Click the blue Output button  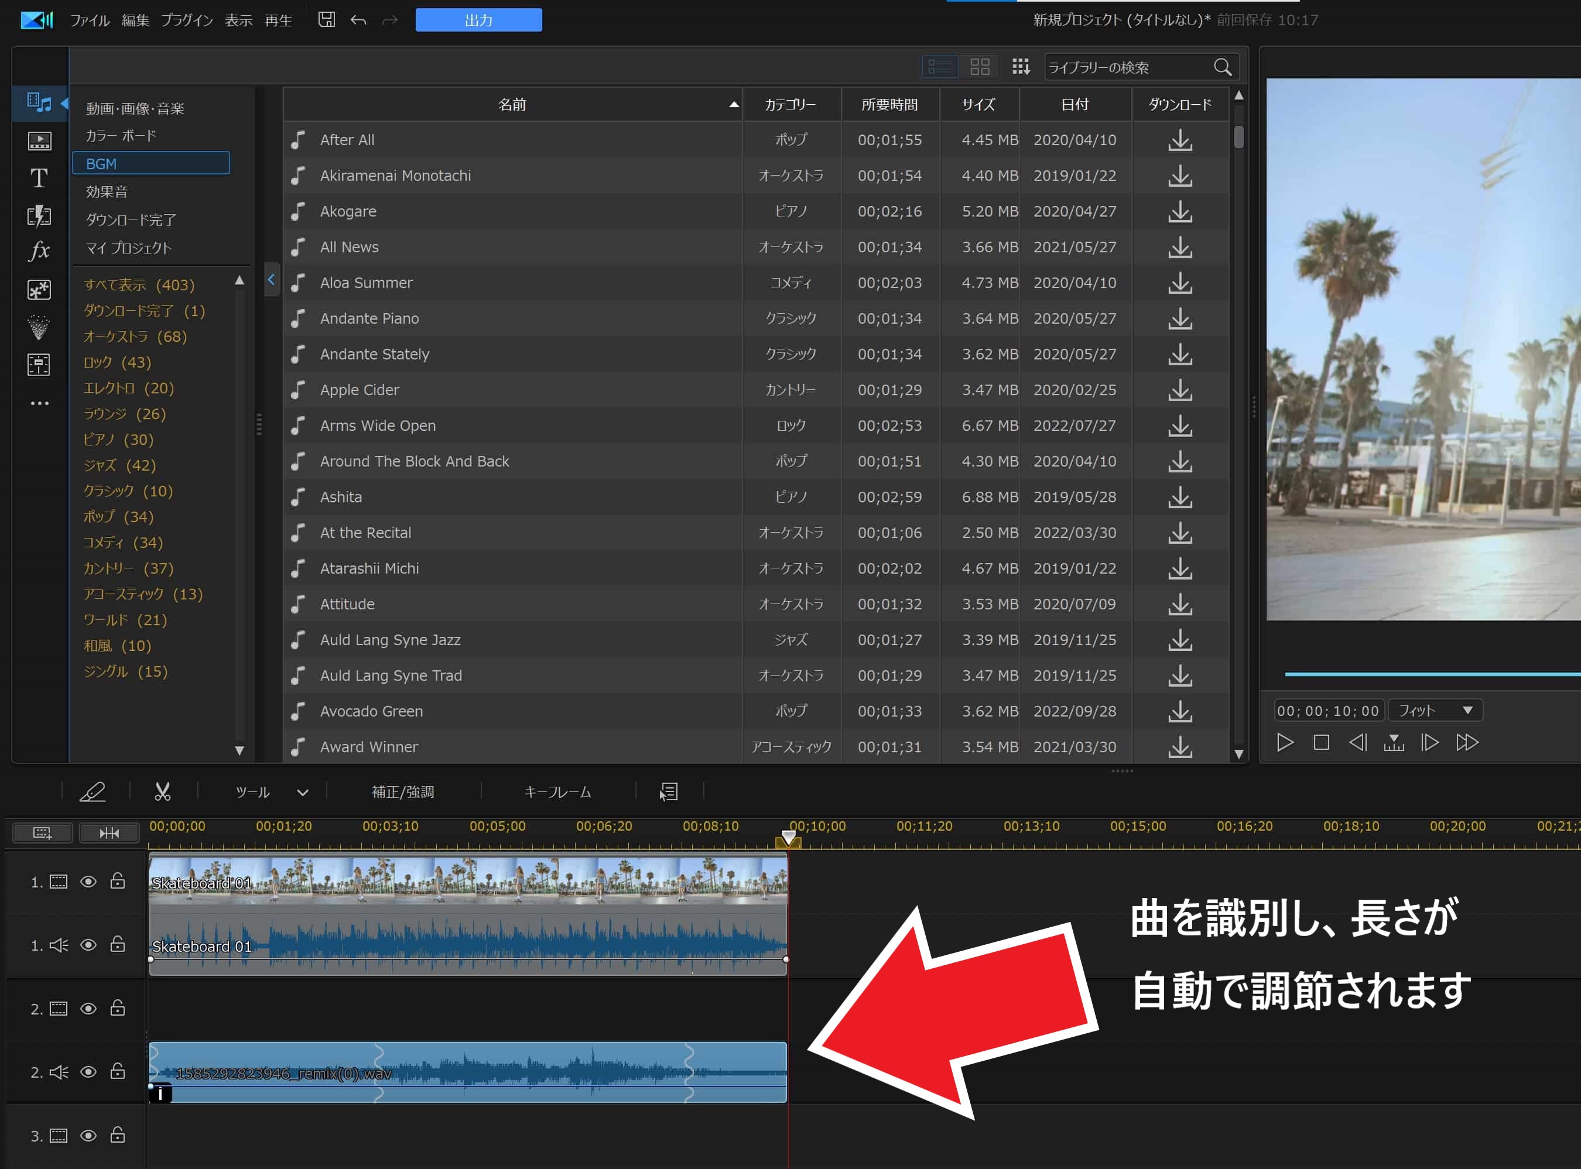tap(478, 20)
